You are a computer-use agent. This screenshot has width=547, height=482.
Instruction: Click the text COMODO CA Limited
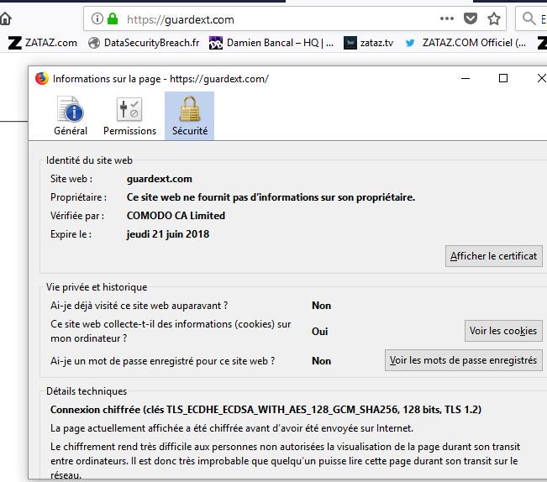(x=176, y=216)
